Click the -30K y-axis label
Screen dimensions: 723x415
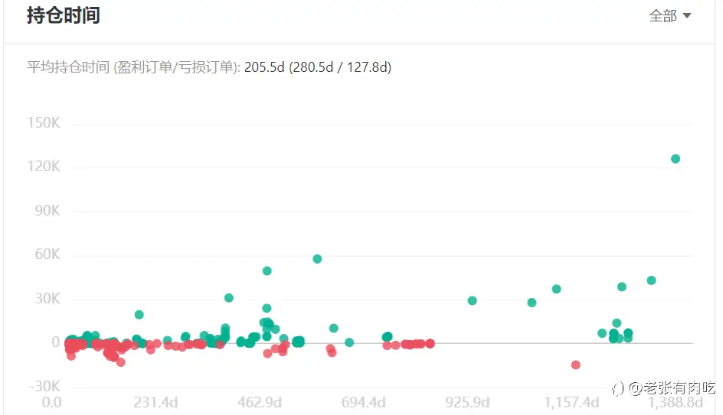click(44, 386)
